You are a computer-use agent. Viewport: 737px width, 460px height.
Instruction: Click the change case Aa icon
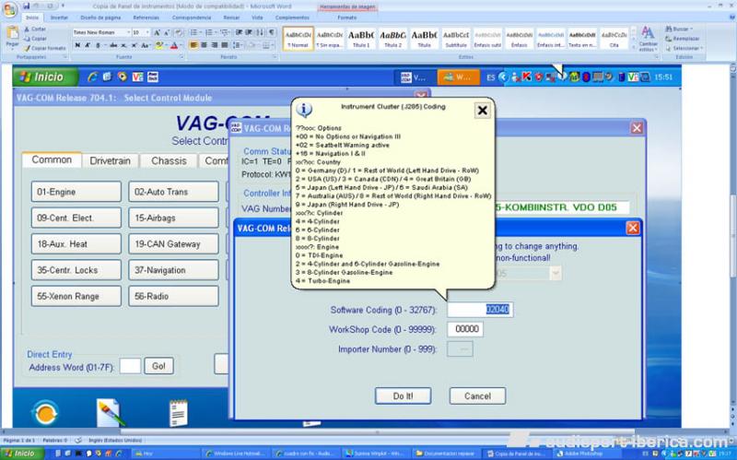tap(146, 45)
